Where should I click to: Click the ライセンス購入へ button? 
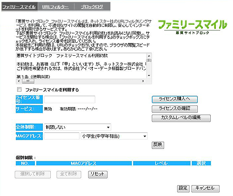click(x=174, y=99)
